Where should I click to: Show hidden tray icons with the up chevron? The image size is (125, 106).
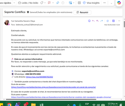(68, 105)
